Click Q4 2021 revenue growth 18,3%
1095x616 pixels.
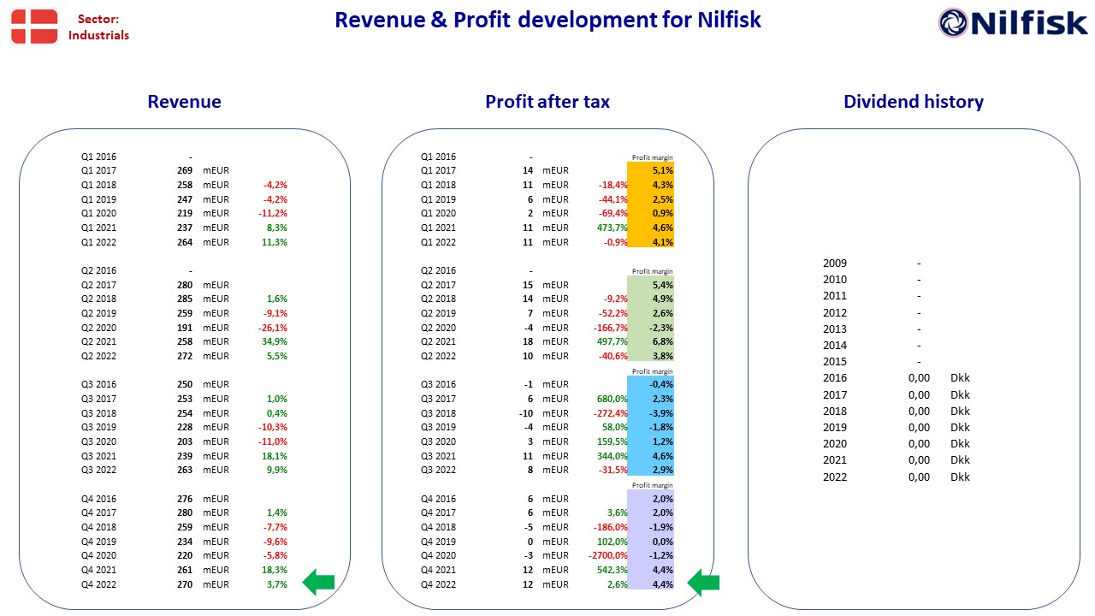coord(275,570)
